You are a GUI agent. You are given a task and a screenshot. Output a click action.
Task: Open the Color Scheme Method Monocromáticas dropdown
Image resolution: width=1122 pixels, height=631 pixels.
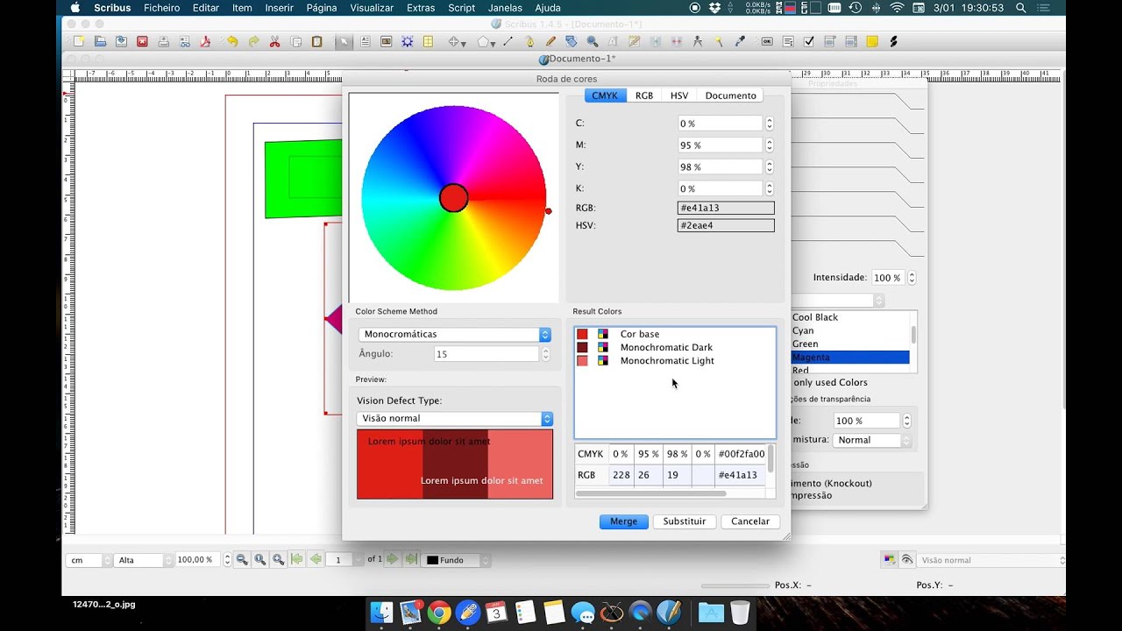(455, 334)
